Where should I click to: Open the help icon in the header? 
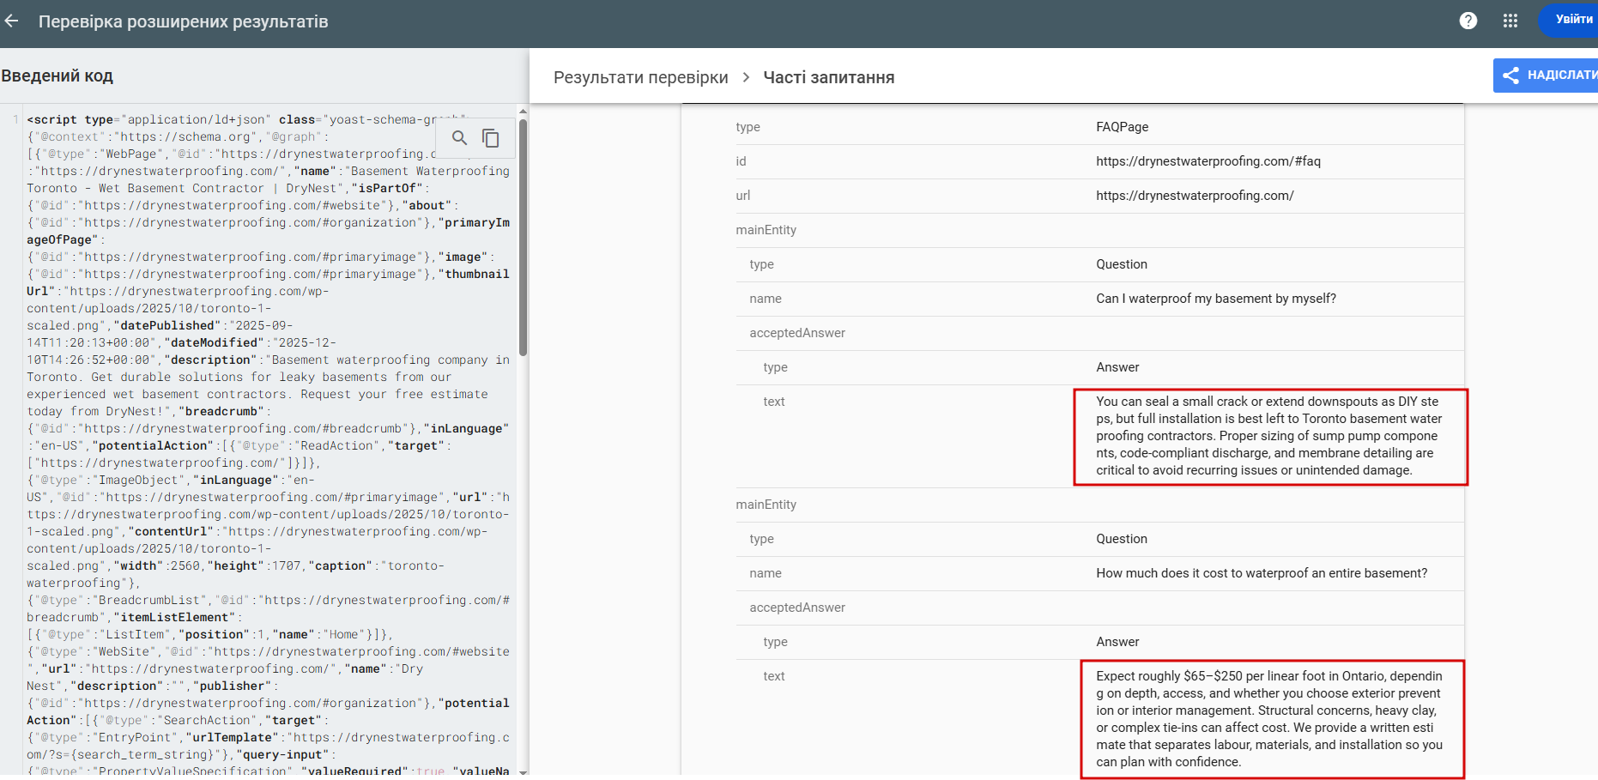[x=1468, y=21]
